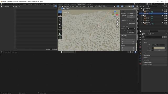Expand the Sun Position panel
This screenshot has width=168, height=94.
coord(146,60)
